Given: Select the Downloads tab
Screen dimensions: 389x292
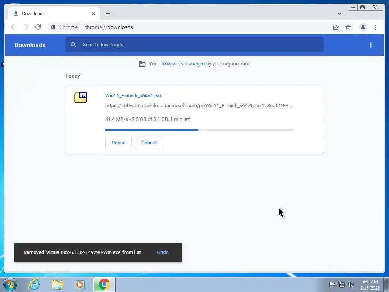Looking at the screenshot, I should [x=54, y=14].
